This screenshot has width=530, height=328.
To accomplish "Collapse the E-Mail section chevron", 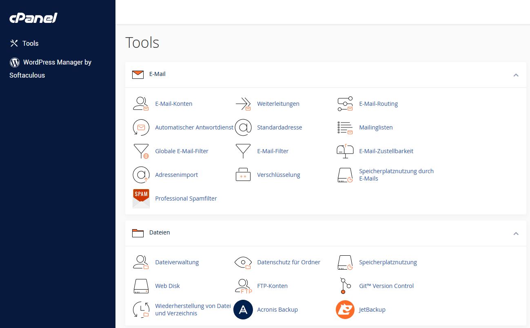I will click(516, 75).
